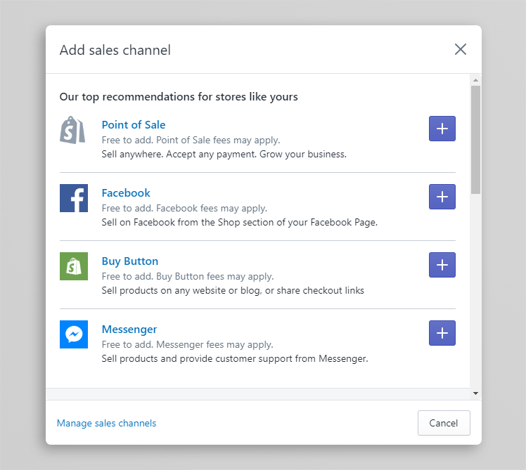Screen dimensions: 526x470
Task: Click the vertical scrollbar thumb
Action: click(476, 139)
